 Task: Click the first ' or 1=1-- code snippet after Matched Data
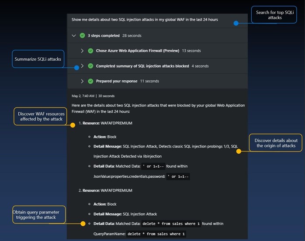coord(153,166)
